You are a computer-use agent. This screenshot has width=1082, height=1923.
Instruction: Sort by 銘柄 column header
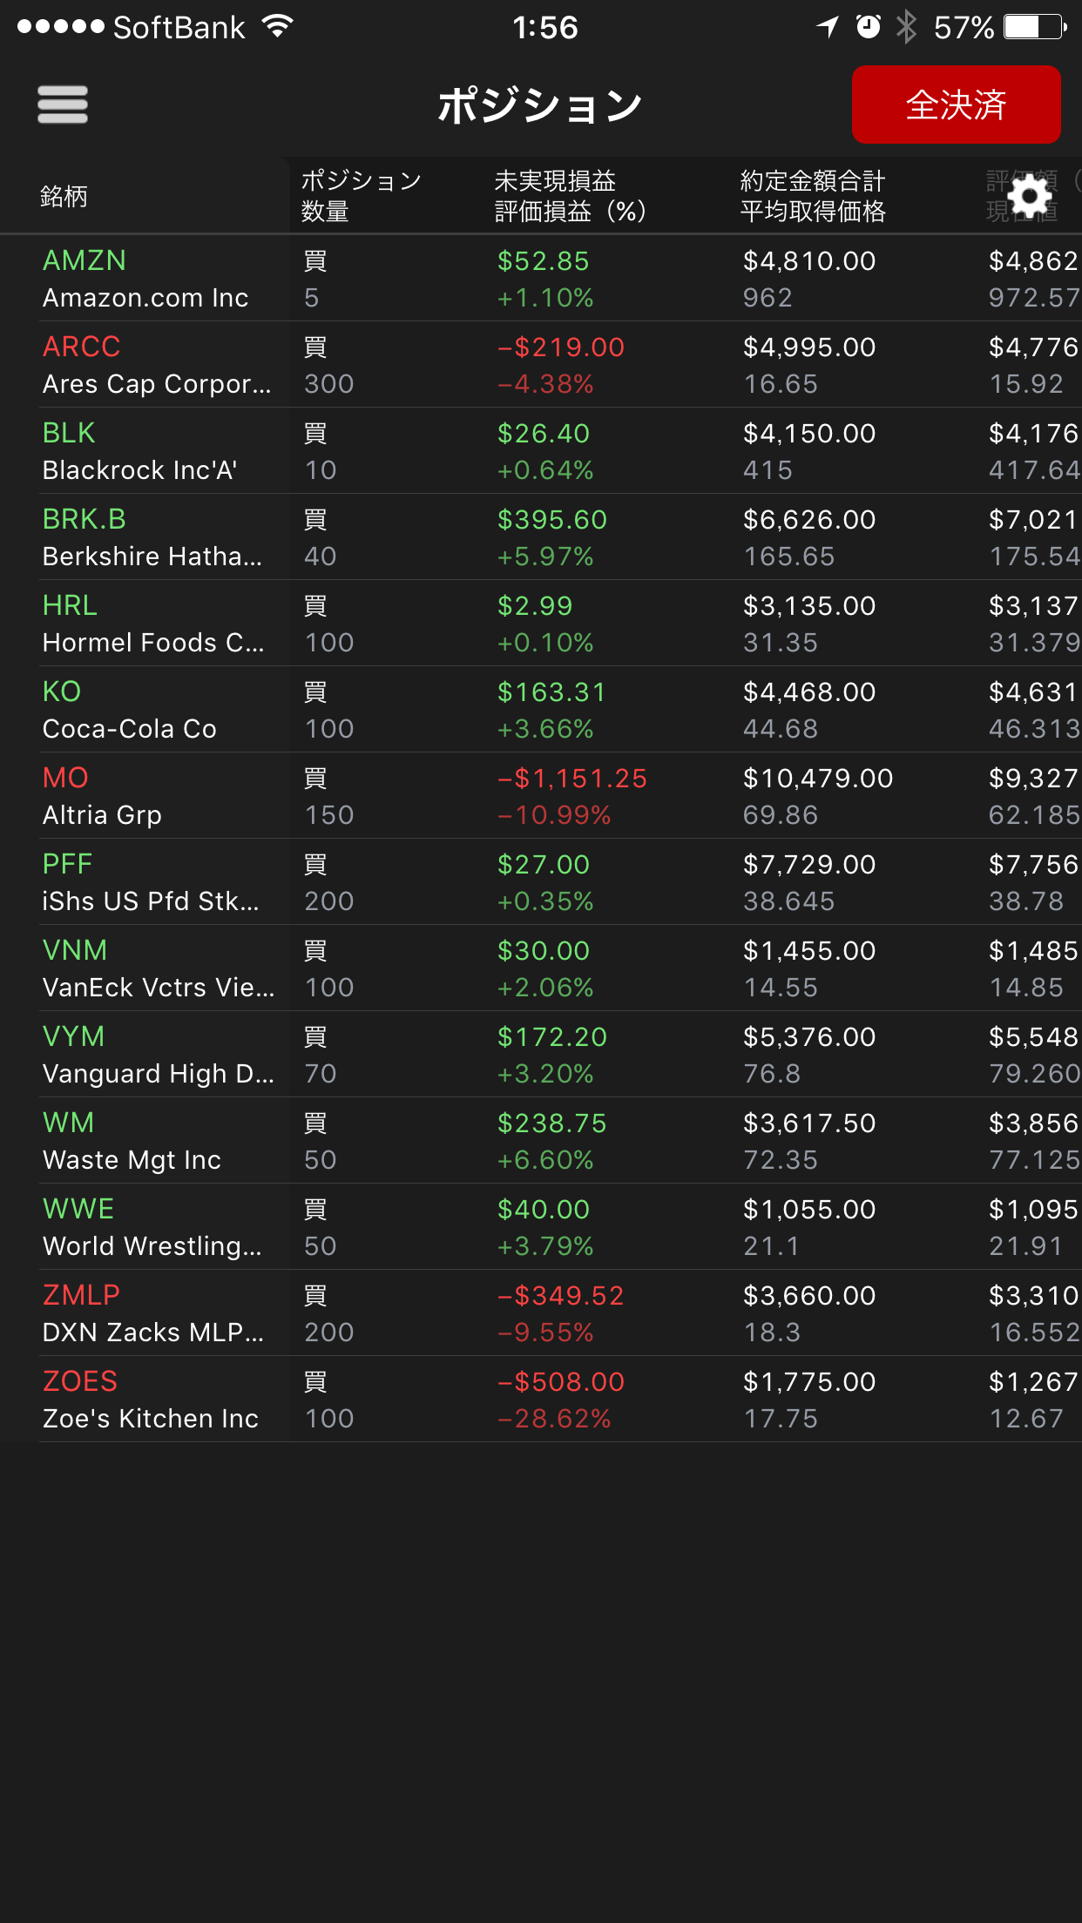tap(64, 196)
